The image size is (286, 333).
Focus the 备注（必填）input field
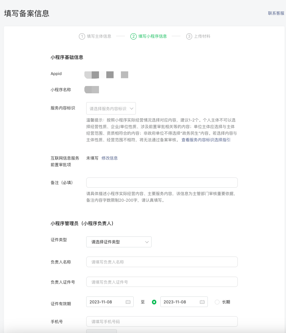(x=162, y=183)
